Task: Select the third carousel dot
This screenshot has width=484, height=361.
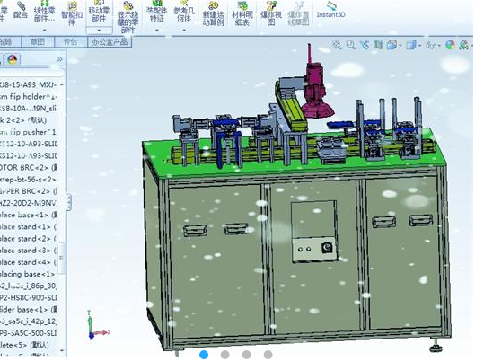Action: (246, 354)
